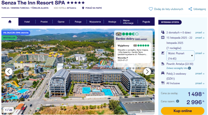Change the All Inclusive meal option
Screen dimensions: 208x115
[200, 83]
